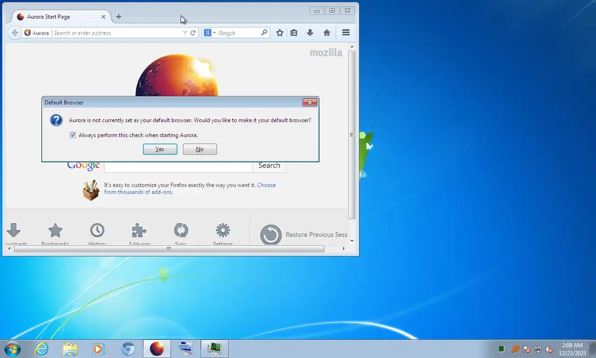
Task: Click the magnifier search icon in toolbar
Action: point(264,33)
